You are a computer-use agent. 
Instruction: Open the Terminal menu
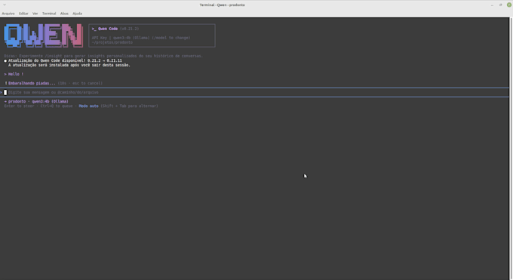coord(49,14)
